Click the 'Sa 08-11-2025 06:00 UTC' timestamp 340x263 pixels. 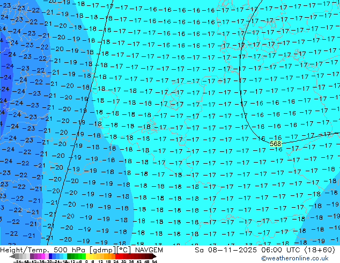coord(248,250)
